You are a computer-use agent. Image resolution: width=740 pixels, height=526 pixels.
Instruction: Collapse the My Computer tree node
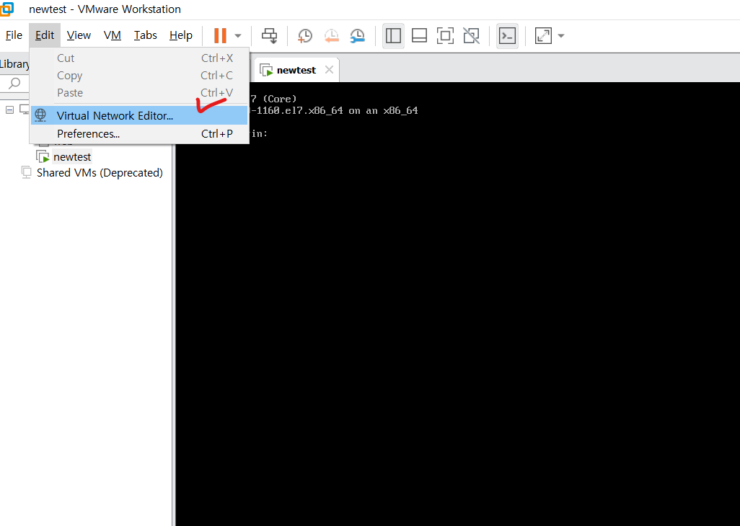(x=9, y=110)
